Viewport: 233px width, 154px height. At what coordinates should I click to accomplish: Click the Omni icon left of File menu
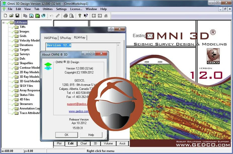pyautogui.click(x=4, y=9)
